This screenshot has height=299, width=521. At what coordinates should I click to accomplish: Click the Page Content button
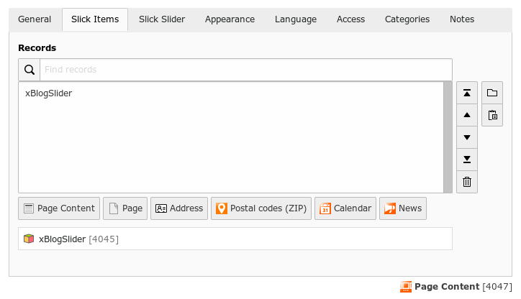[x=59, y=208]
